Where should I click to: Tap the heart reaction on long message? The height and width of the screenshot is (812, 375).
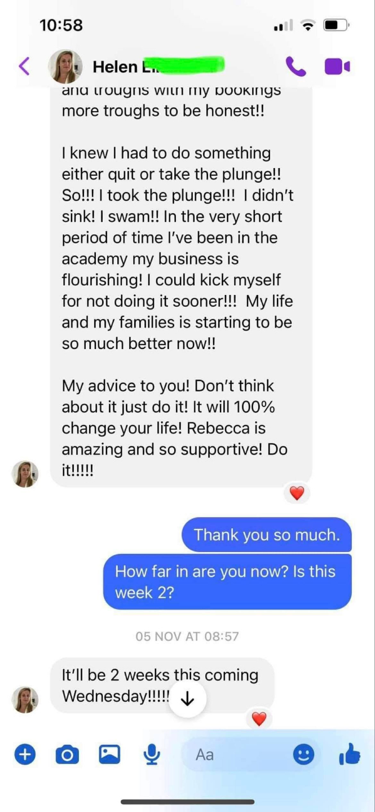click(x=297, y=493)
